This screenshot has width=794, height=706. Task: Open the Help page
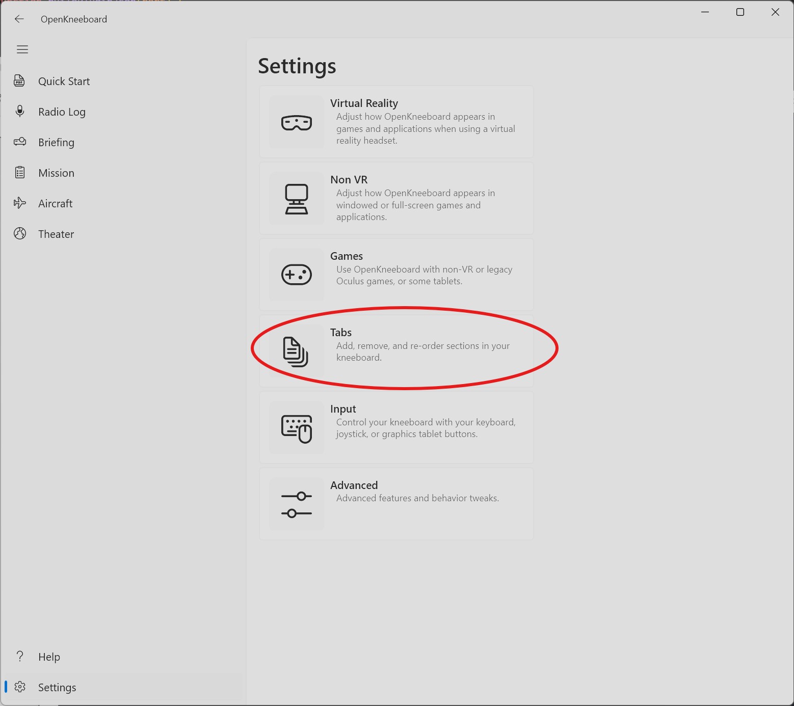click(x=123, y=657)
